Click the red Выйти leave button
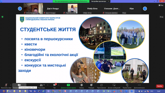 tap(160, 86)
